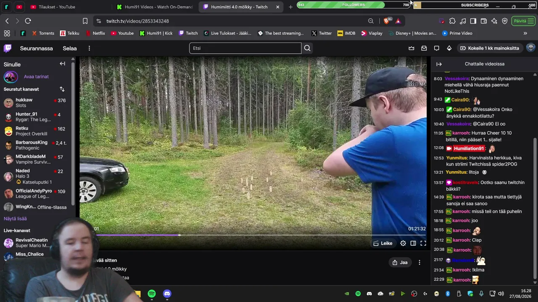Share the video with Jaa button
The width and height of the screenshot is (538, 302).
tap(400, 263)
